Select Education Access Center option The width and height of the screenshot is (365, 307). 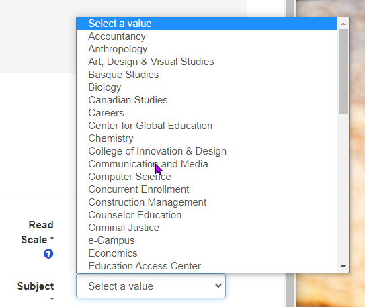(207, 266)
